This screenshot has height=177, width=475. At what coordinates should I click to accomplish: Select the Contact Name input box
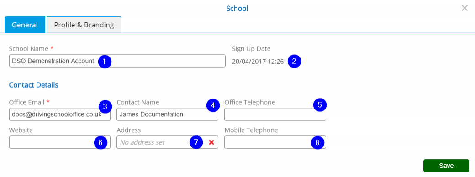[167, 115]
